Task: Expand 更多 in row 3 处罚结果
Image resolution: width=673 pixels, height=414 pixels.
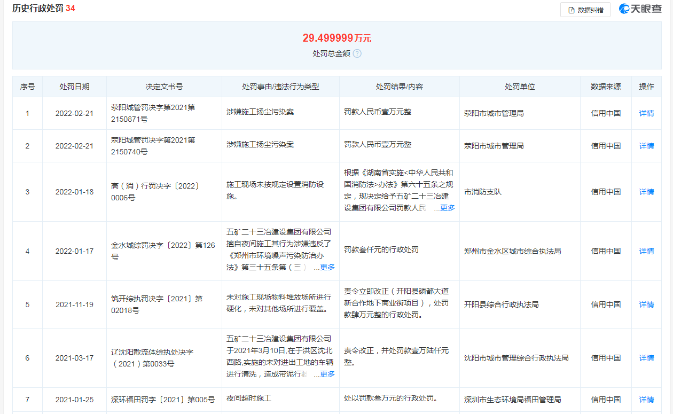Action: 448,208
